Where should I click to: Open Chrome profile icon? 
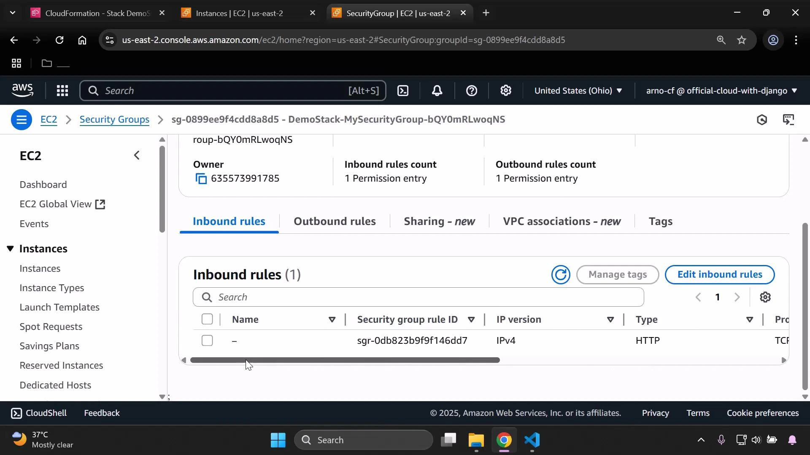pos(773,40)
